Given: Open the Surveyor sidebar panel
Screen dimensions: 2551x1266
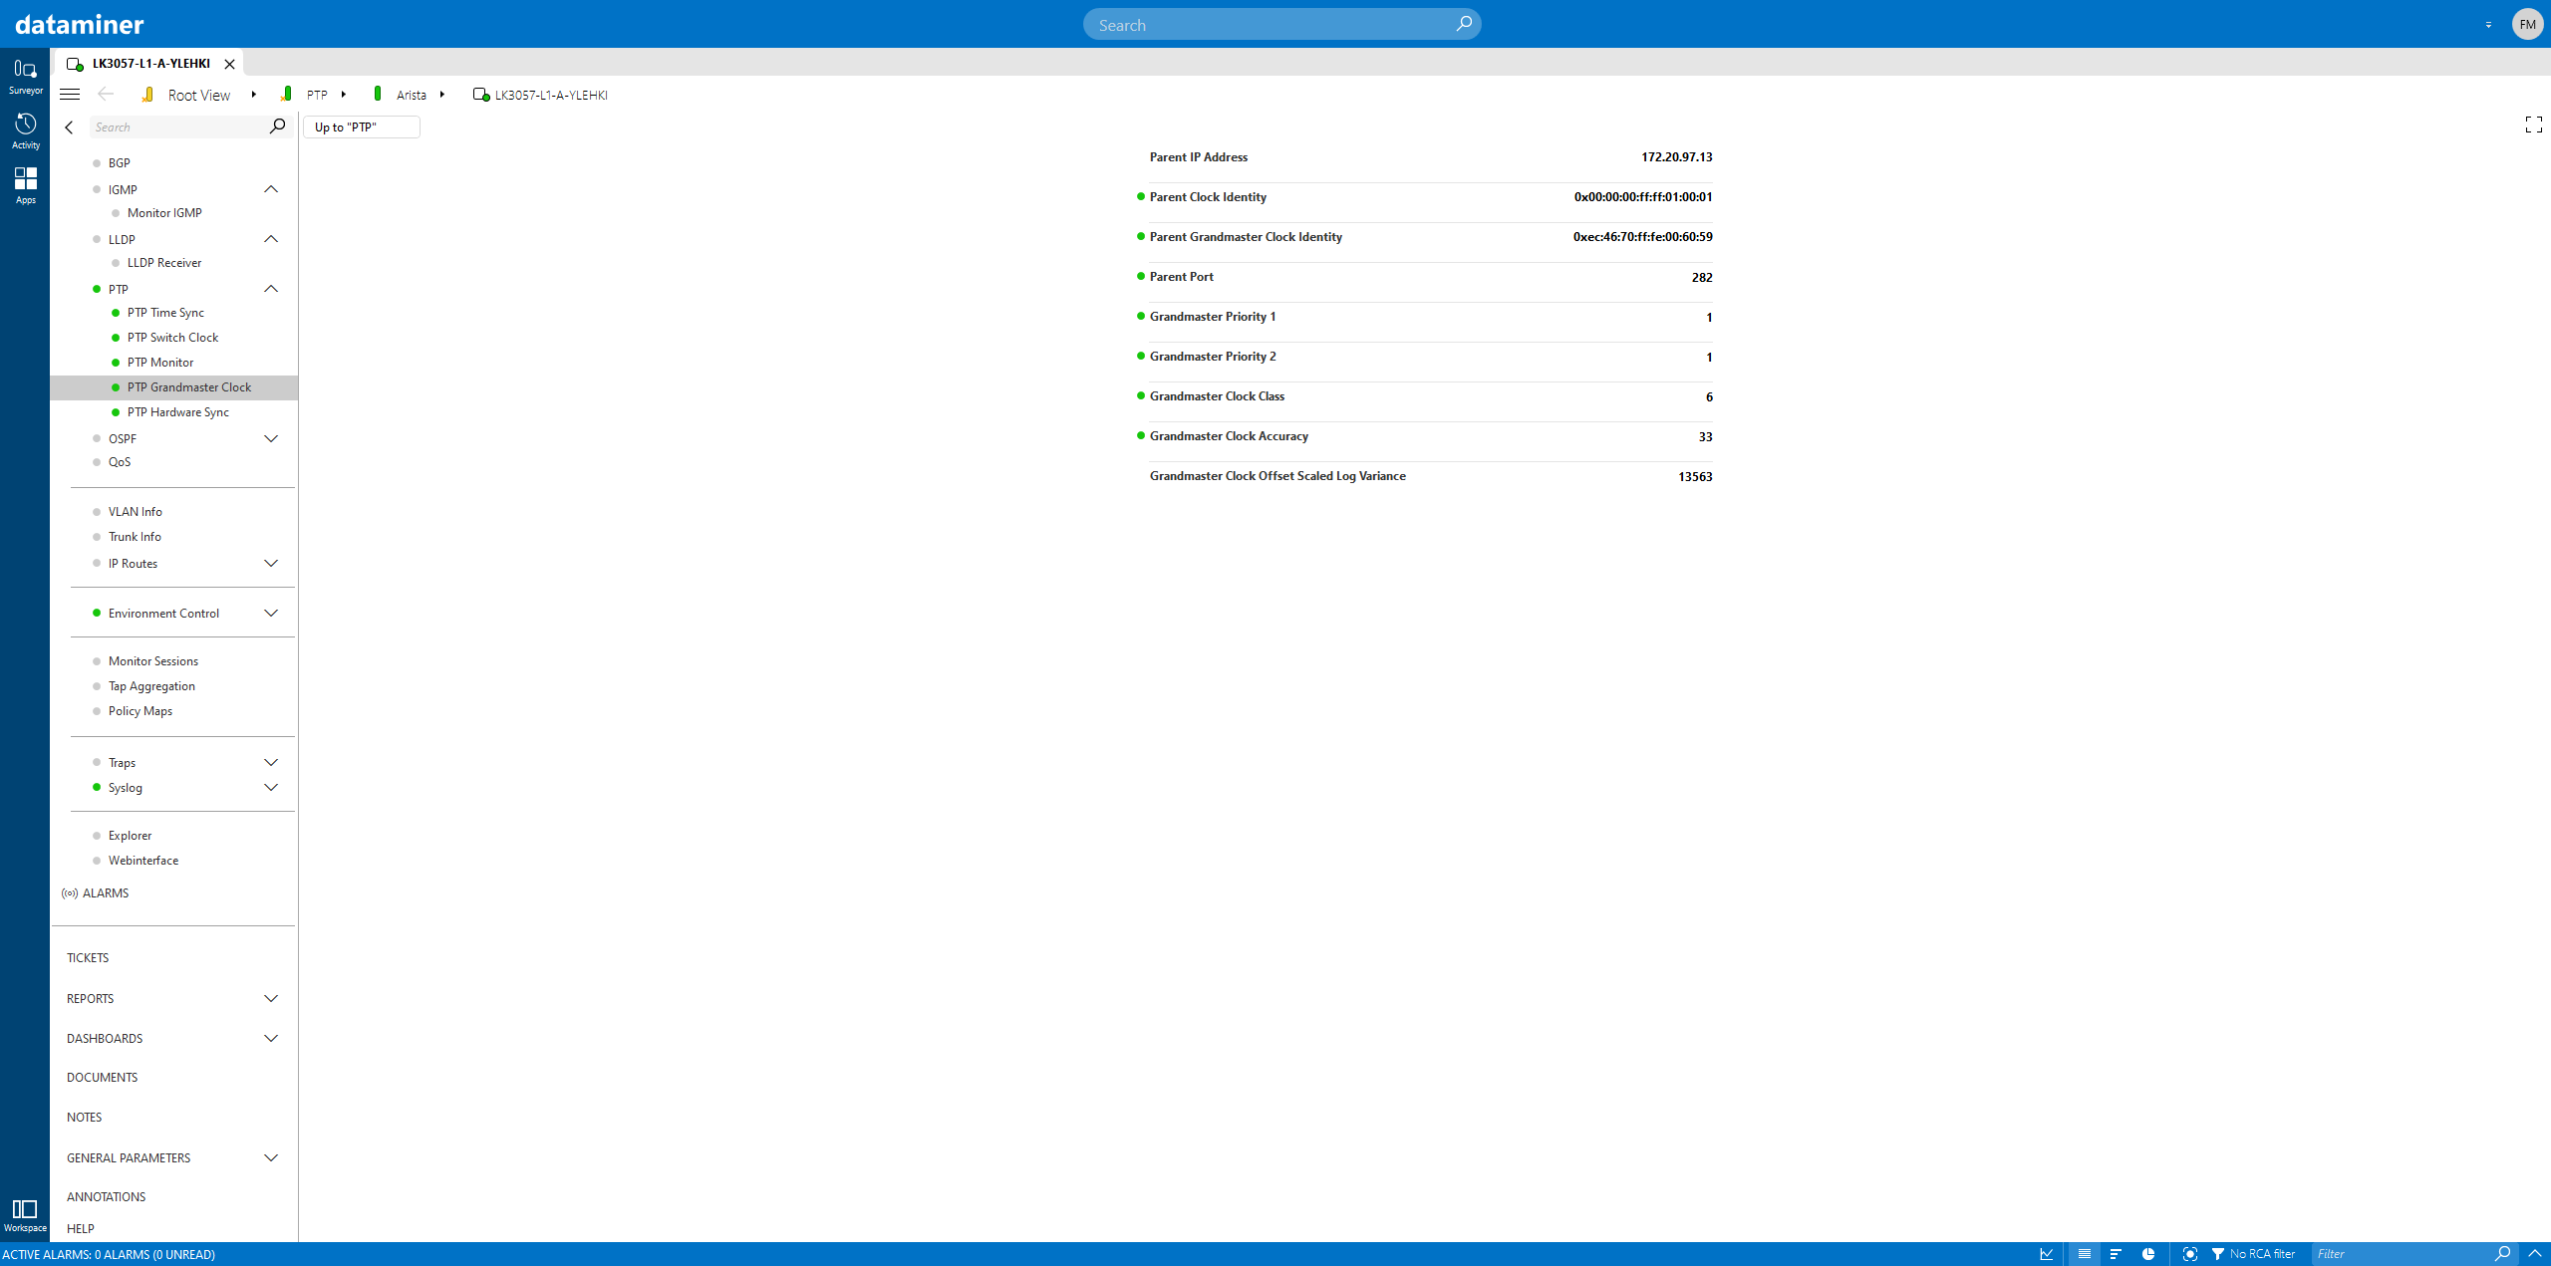Looking at the screenshot, I should tap(25, 76).
